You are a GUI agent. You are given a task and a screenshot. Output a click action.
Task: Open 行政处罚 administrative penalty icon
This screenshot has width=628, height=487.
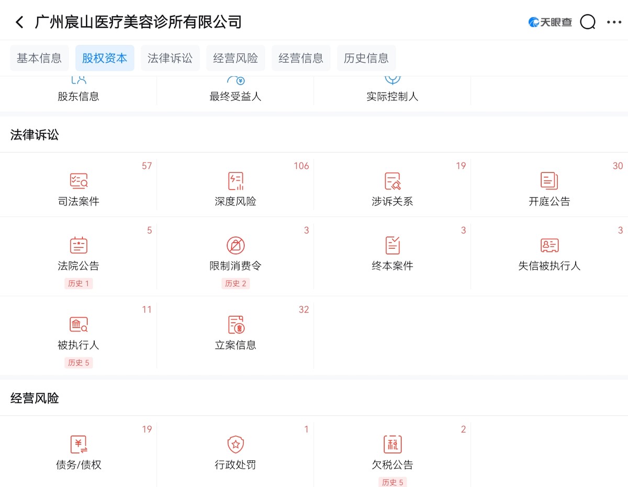[235, 445]
